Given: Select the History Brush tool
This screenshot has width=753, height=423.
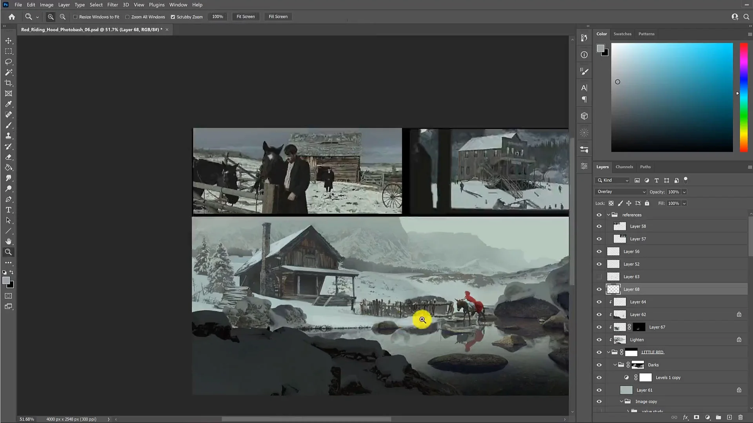Looking at the screenshot, I should point(8,146).
